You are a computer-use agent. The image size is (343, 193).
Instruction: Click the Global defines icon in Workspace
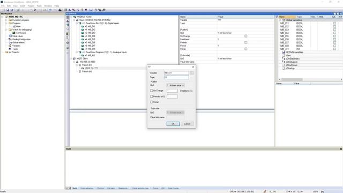10,42
